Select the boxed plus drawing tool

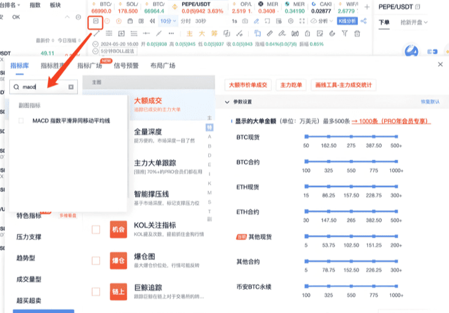[122, 34]
